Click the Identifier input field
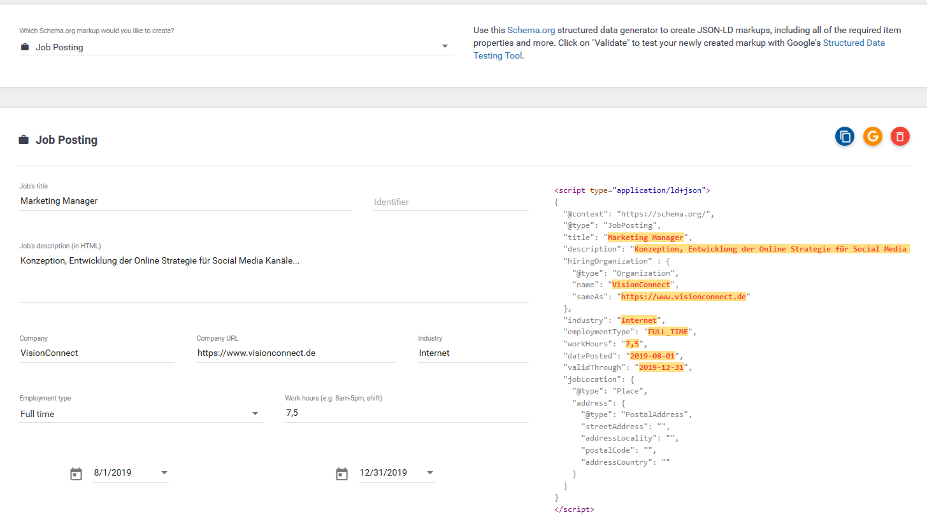Viewport: 927px width, 517px height. (451, 202)
